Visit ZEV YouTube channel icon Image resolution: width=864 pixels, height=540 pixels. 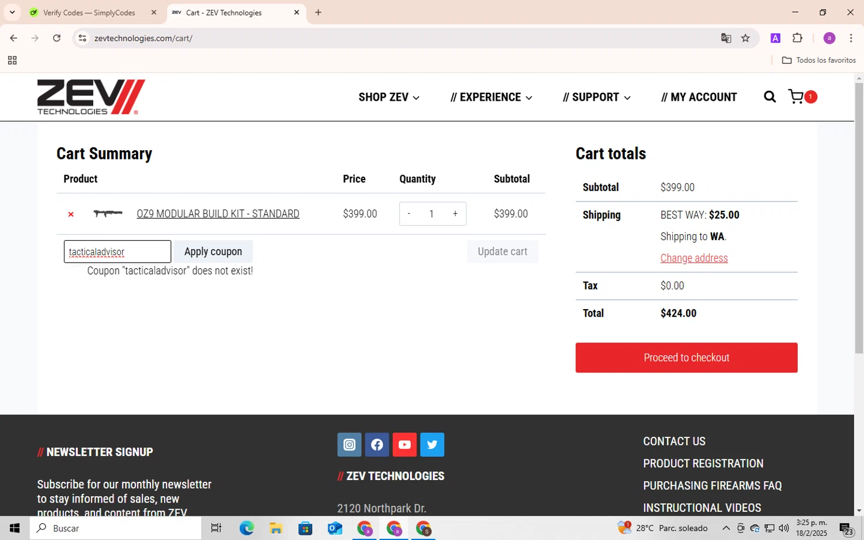[405, 444]
